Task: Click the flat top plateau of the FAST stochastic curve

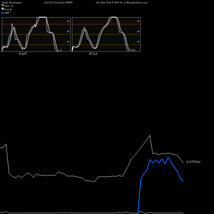Action: [x=42, y=17]
